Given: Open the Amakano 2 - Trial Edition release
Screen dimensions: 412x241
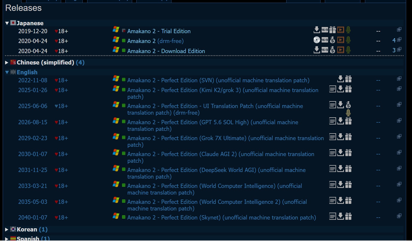Looking at the screenshot, I should pos(159,31).
